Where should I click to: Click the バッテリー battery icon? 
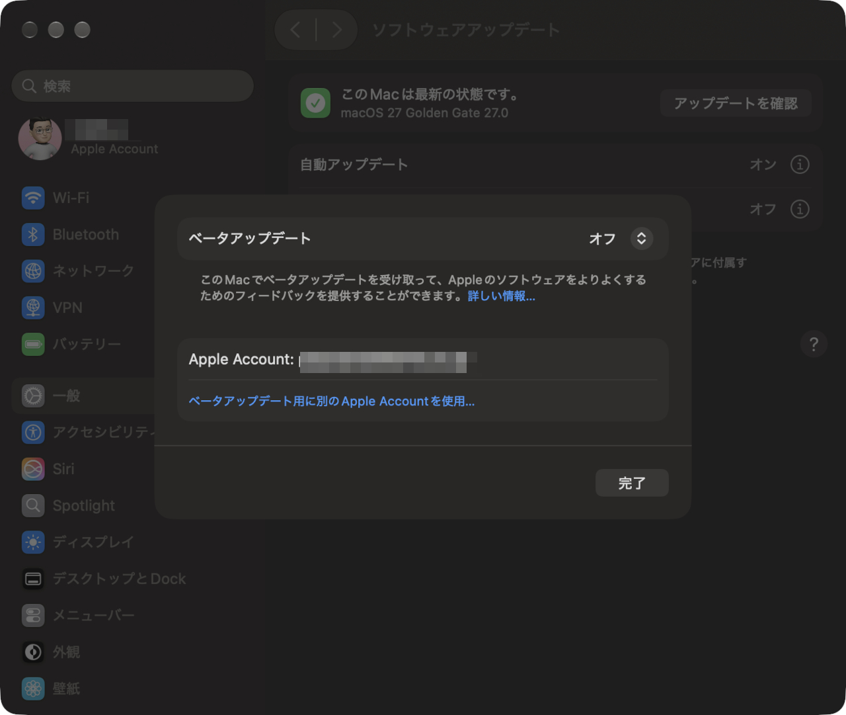33,344
